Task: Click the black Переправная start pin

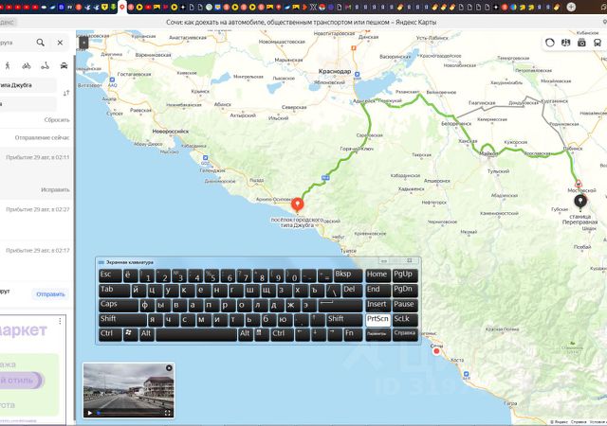Action: (x=579, y=202)
